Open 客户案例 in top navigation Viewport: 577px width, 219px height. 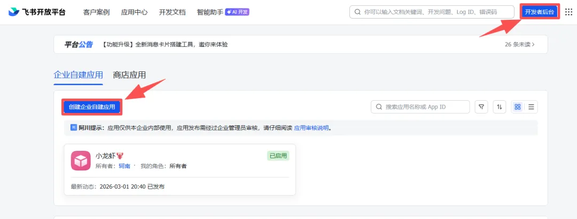96,12
